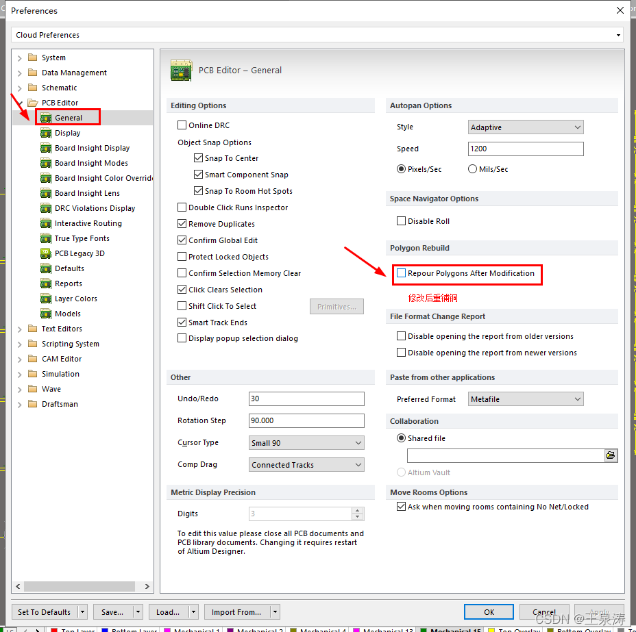Click the Models page icon
The width and height of the screenshot is (636, 632).
[x=46, y=314]
